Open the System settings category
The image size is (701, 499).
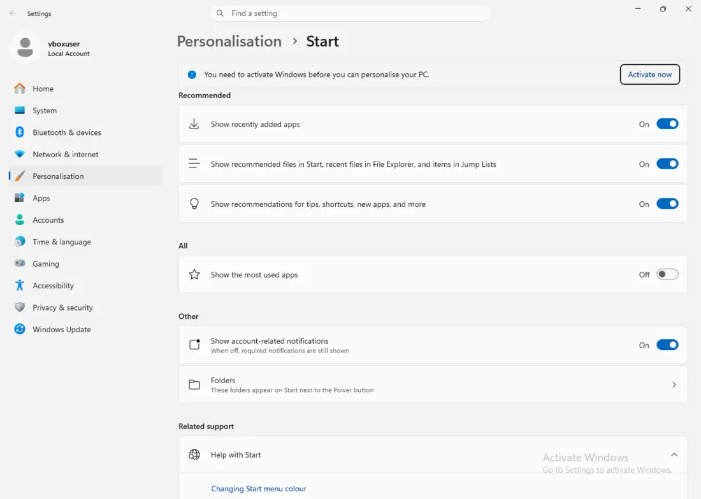85,110
